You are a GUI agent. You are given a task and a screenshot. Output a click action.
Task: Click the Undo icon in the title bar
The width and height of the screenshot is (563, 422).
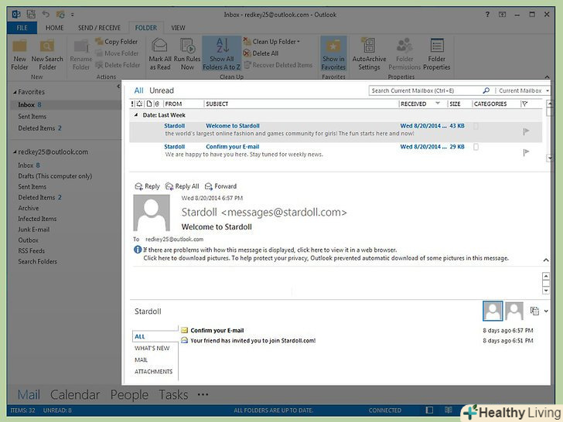point(46,15)
